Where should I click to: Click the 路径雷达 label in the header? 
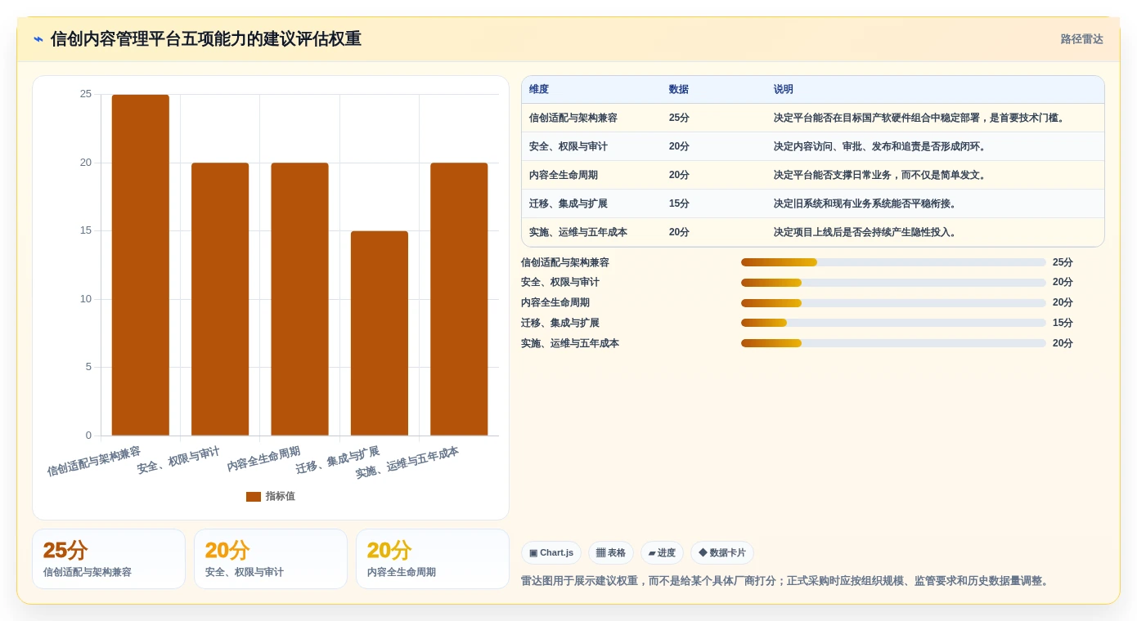[x=1081, y=39]
